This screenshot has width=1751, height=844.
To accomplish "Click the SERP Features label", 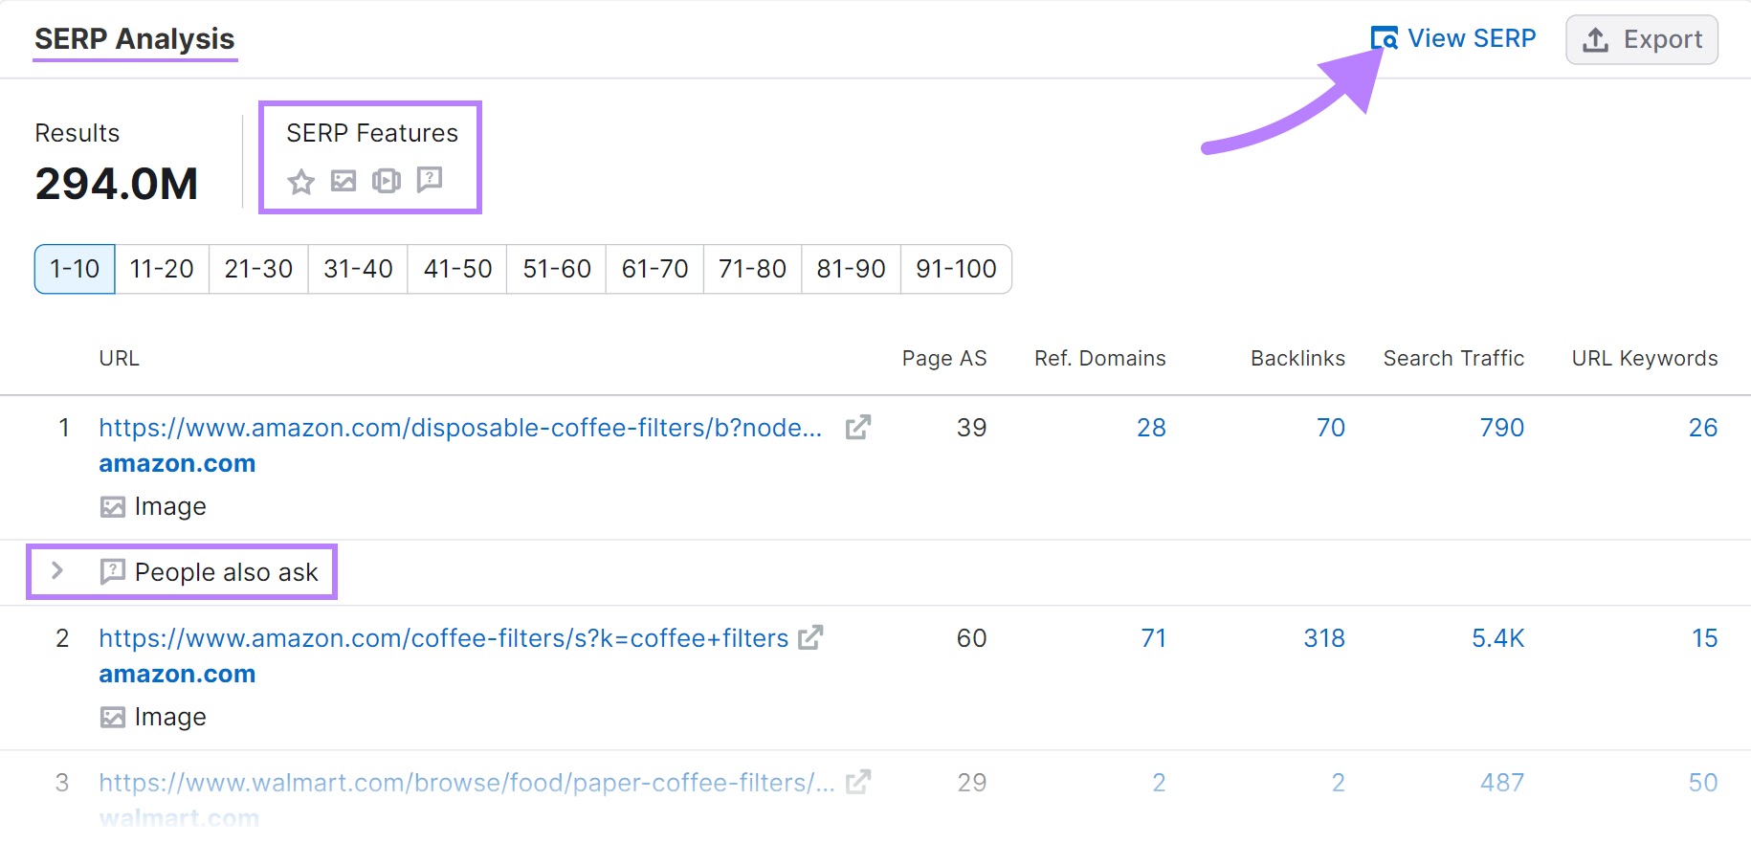I will point(372,133).
